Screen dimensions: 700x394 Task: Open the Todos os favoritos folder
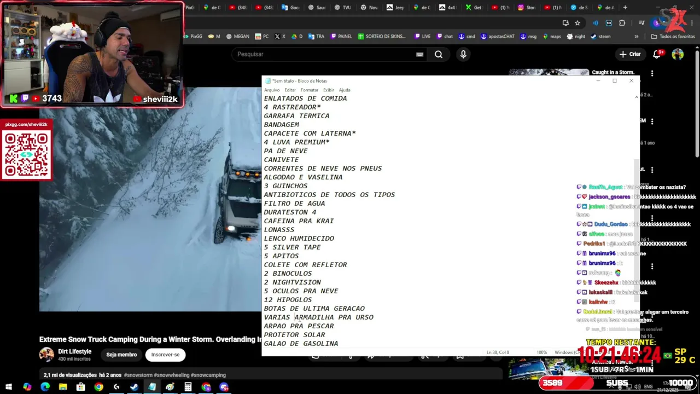(x=673, y=36)
